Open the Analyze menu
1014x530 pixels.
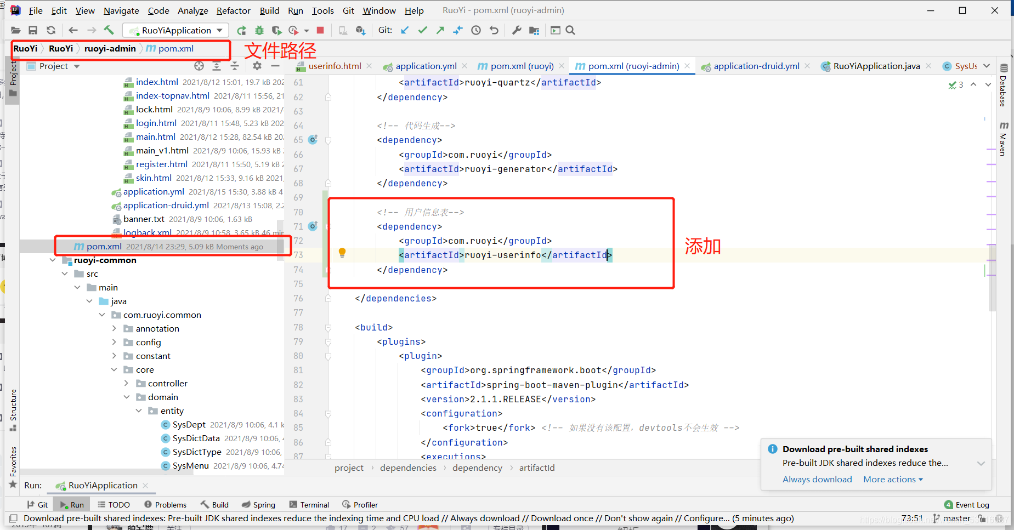pyautogui.click(x=192, y=10)
